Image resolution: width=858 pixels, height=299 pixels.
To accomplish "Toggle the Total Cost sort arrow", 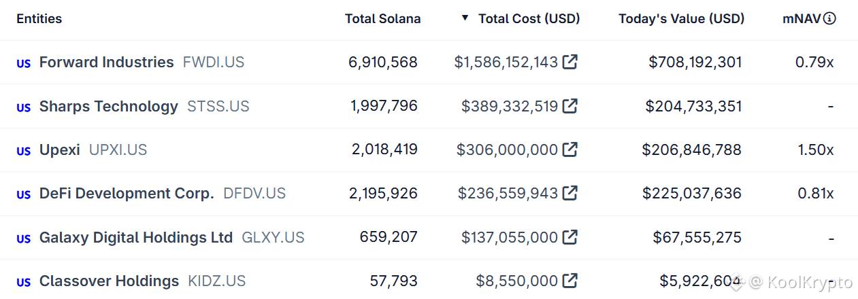I will [465, 18].
